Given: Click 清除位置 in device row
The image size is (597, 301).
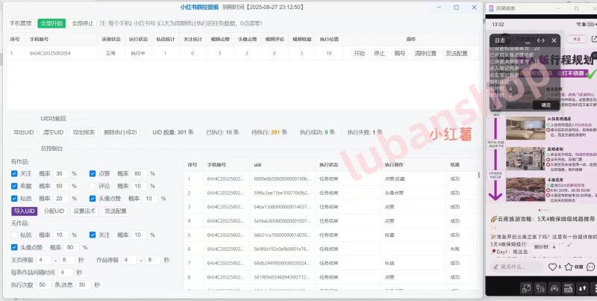Looking at the screenshot, I should click(x=425, y=53).
